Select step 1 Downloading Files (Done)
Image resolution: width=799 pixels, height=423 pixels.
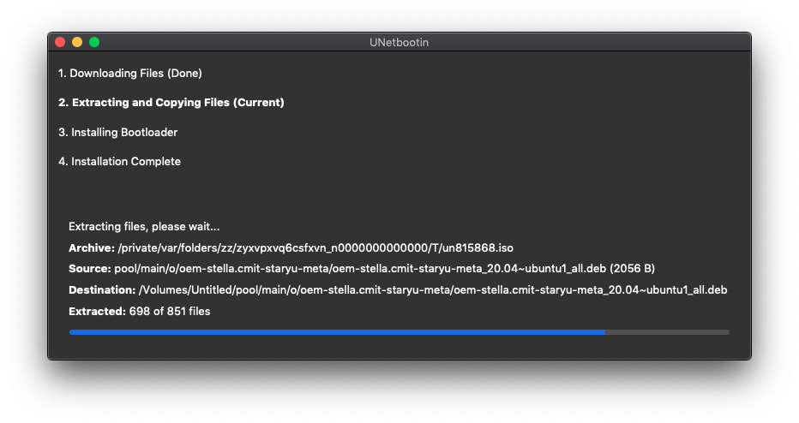130,74
